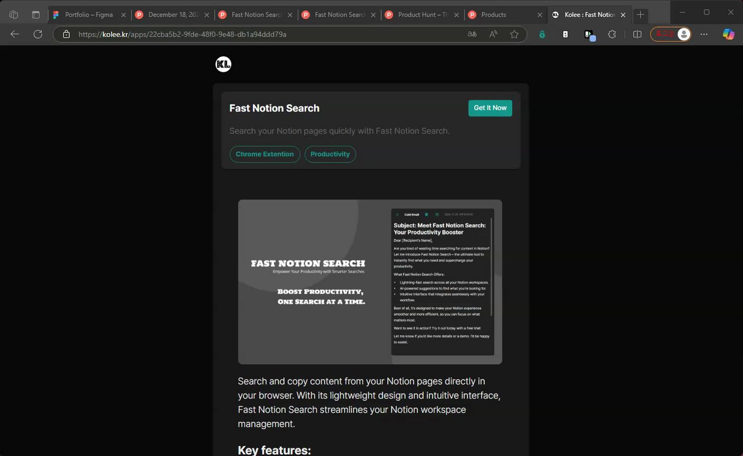743x456 pixels.
Task: Open the Extensions puzzle menu
Action: pyautogui.click(x=612, y=34)
